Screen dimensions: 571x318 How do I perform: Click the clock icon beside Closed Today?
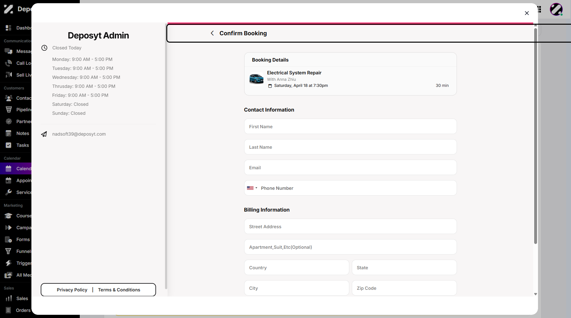click(x=44, y=48)
